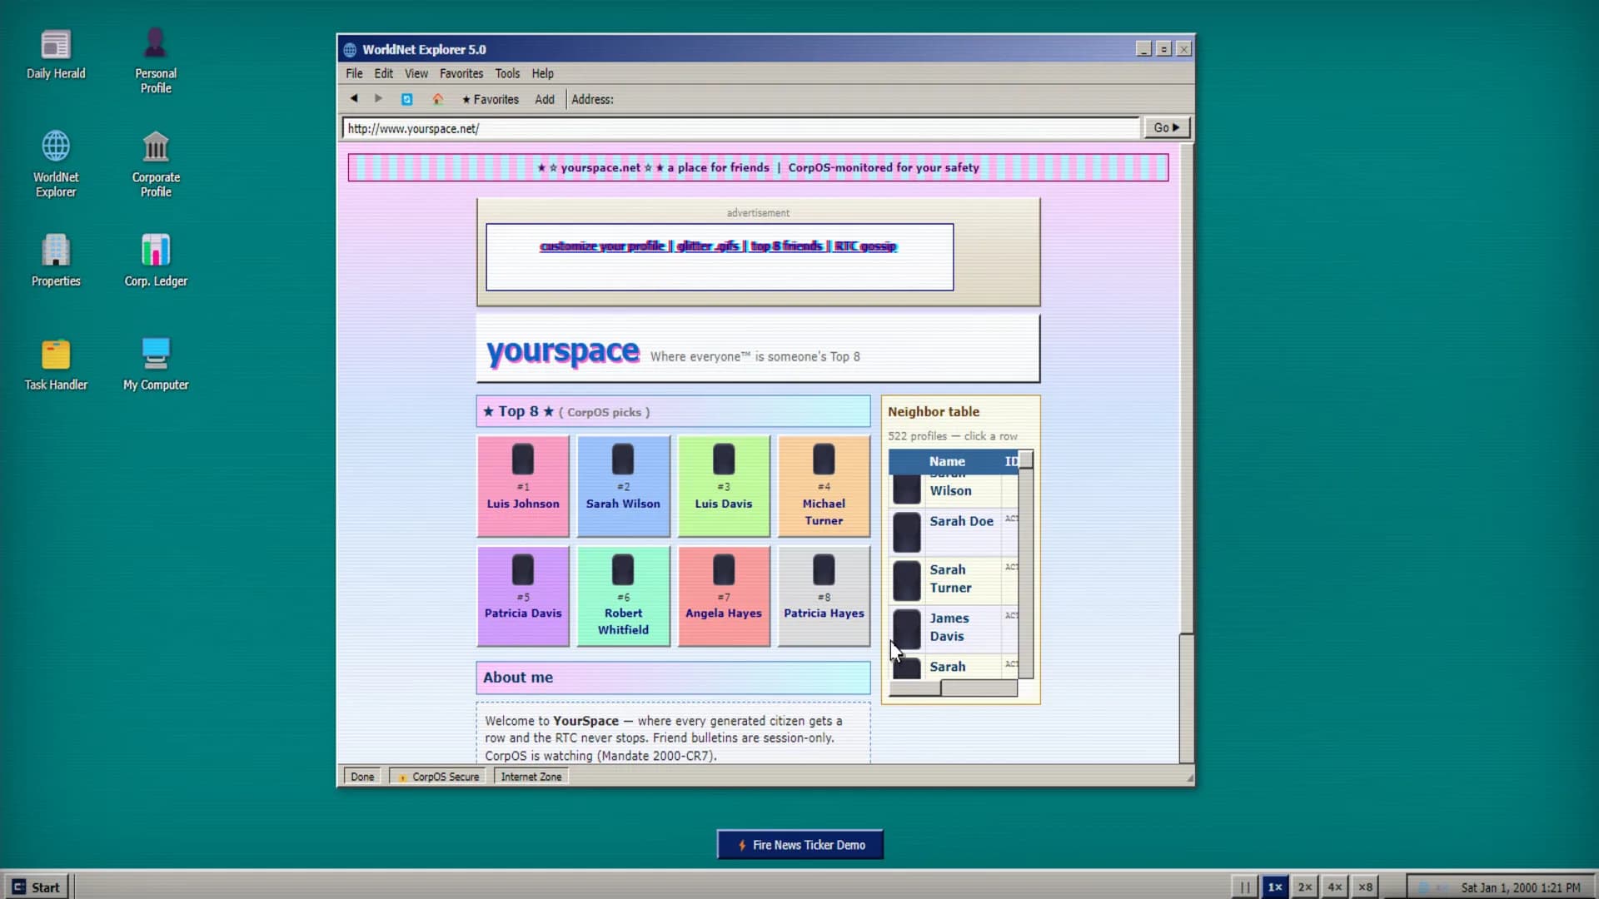The width and height of the screenshot is (1599, 899).
Task: Click James Davis's avatar in neighbor table
Action: point(906,629)
